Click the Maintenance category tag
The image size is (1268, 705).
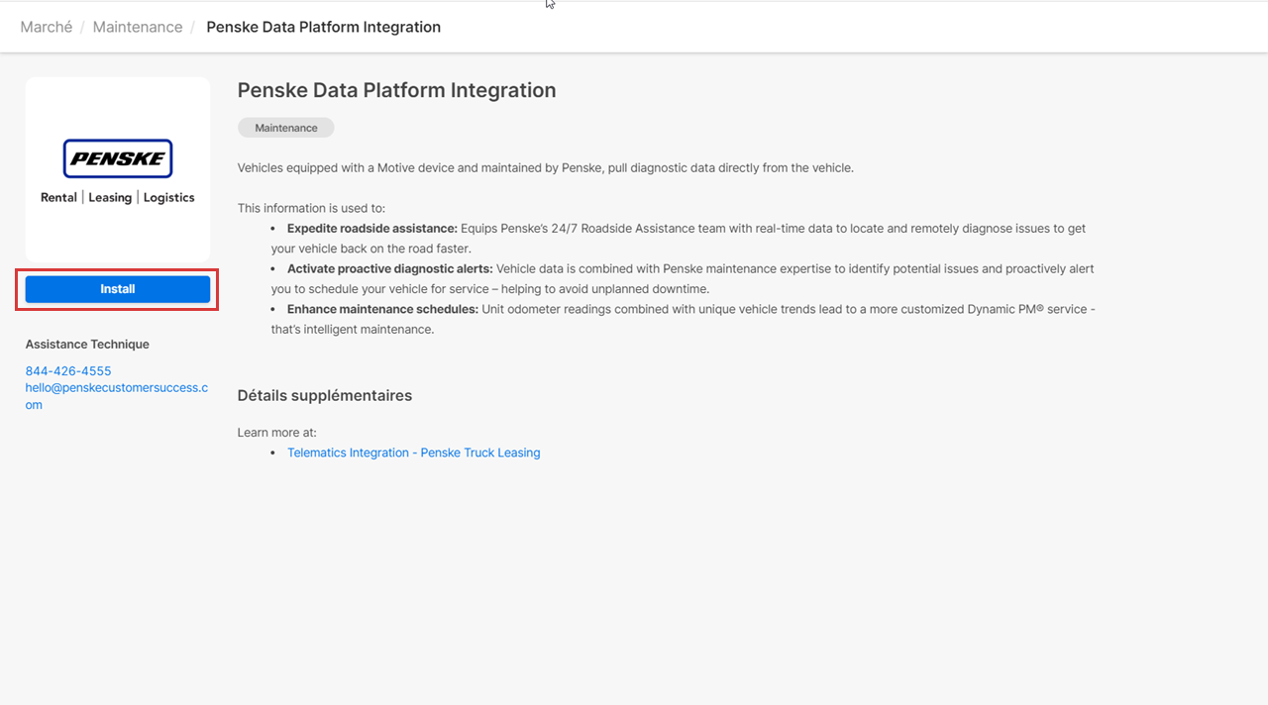point(286,128)
